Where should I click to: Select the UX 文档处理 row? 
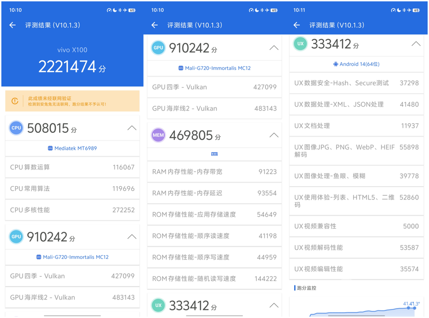coord(357,126)
